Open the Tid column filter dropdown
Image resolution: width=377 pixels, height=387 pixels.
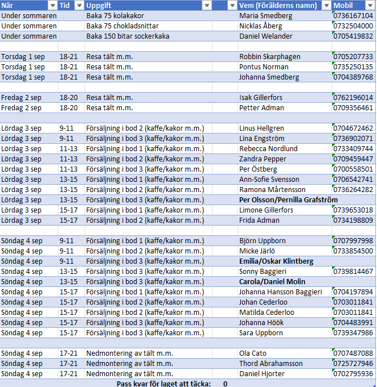pyautogui.click(x=79, y=6)
